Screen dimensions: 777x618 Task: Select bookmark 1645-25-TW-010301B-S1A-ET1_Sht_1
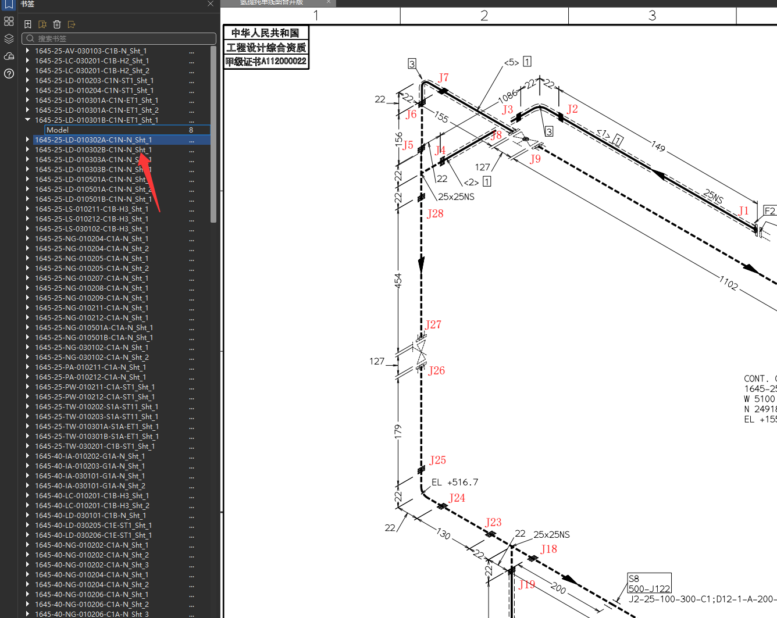(97, 437)
